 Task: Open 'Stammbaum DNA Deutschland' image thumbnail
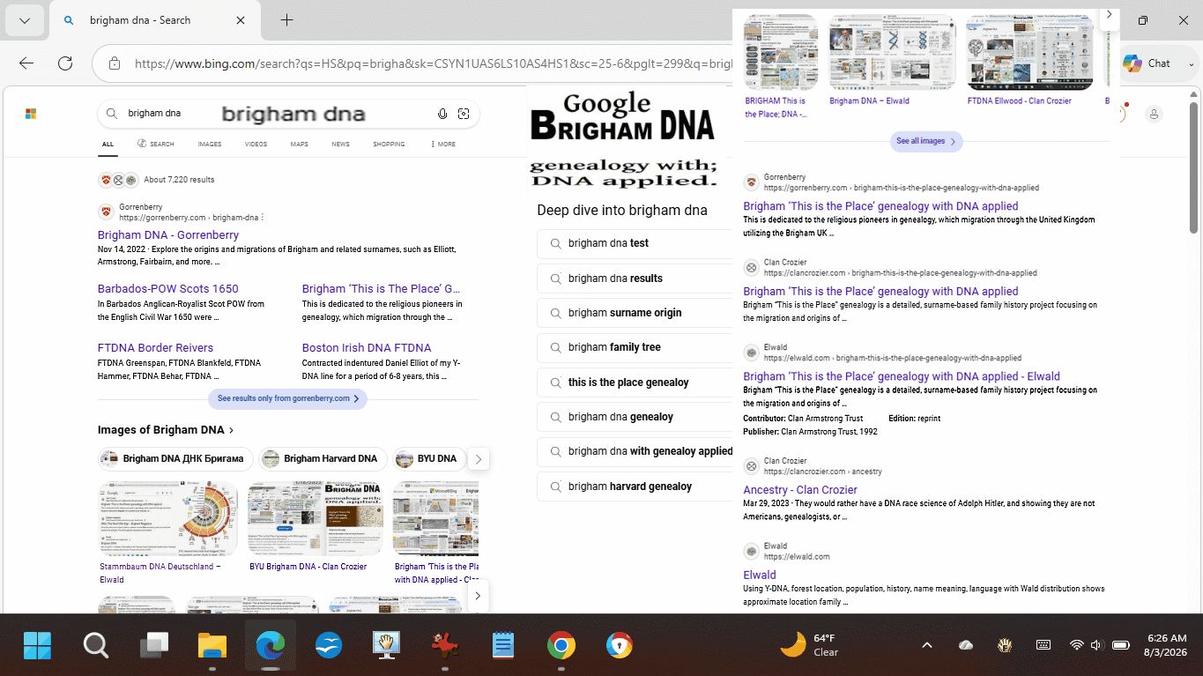(x=168, y=518)
